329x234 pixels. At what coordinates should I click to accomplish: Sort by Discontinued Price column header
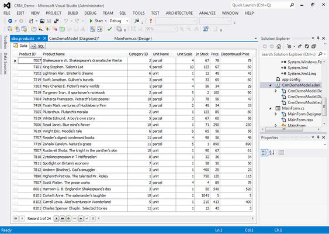click(x=235, y=54)
